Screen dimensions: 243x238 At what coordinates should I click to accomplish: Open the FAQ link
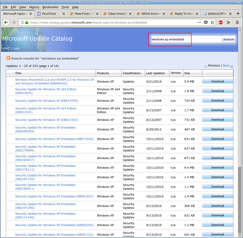7,48
